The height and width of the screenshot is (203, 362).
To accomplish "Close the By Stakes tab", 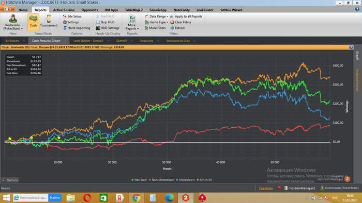I will pos(24,41).
